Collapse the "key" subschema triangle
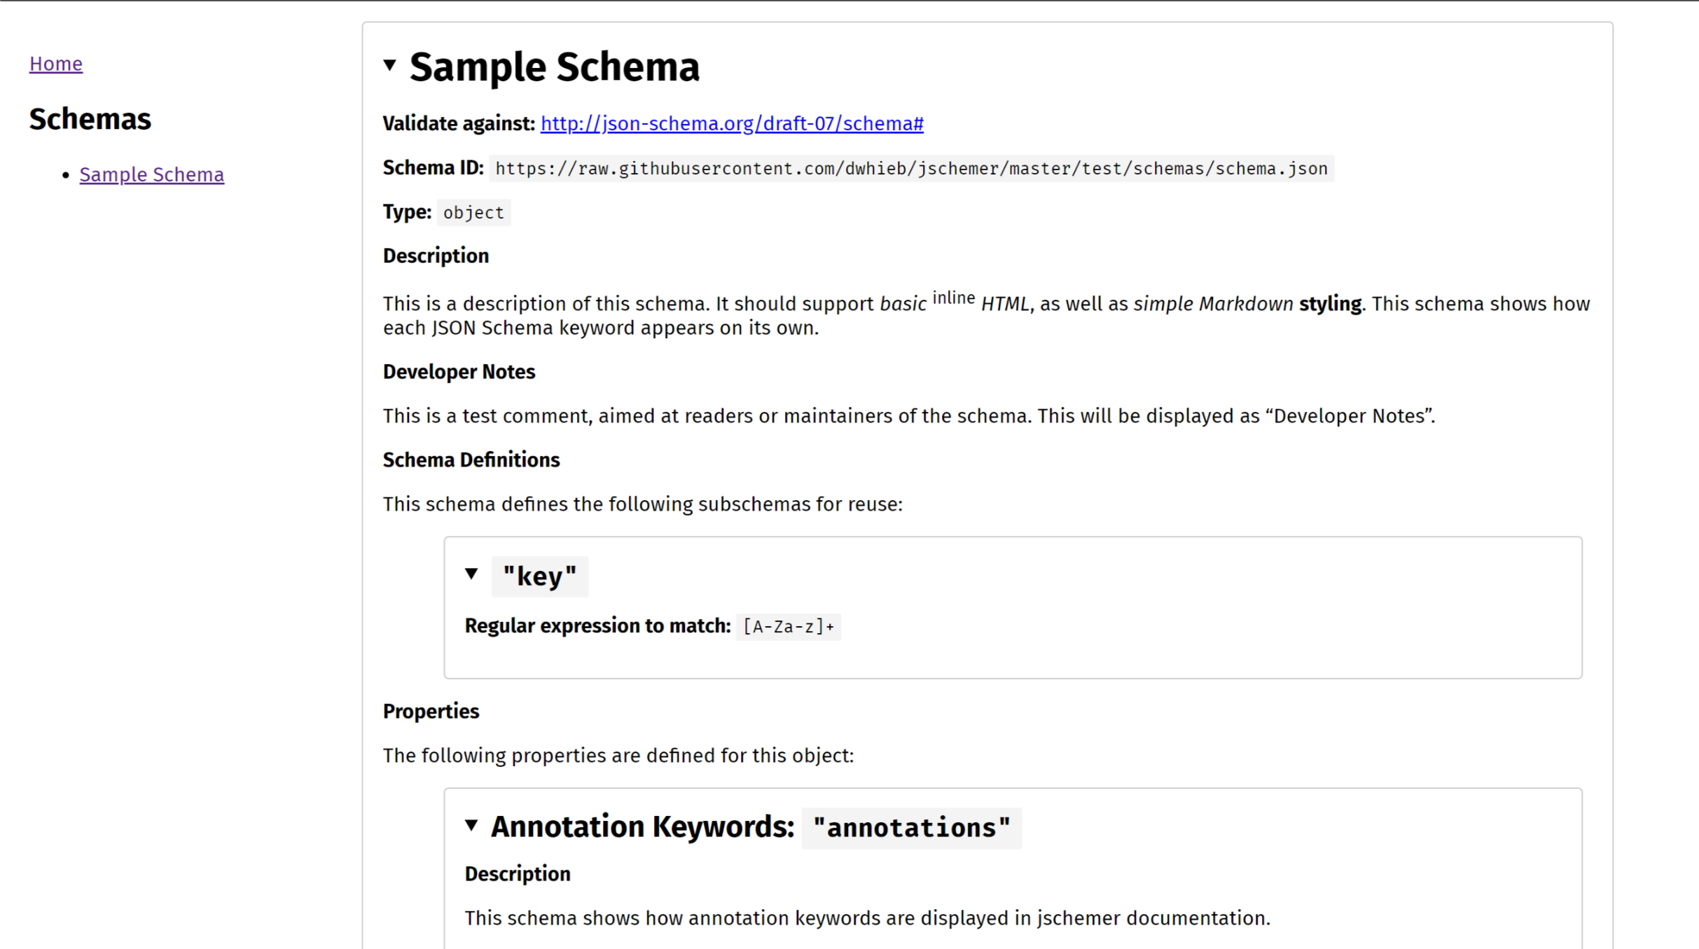Screen dimensions: 1699x949 [472, 574]
